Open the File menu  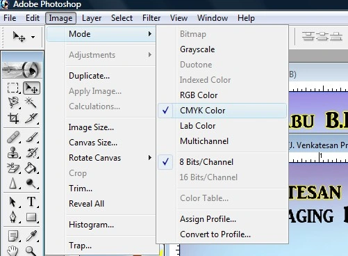[x=10, y=18]
